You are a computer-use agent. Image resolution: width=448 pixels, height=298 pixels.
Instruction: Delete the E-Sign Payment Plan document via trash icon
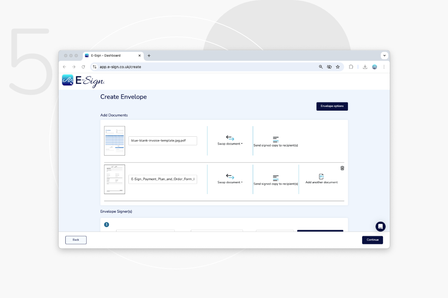[342, 168]
